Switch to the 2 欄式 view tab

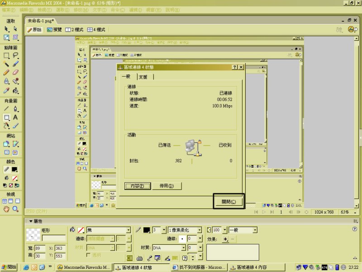click(74, 29)
